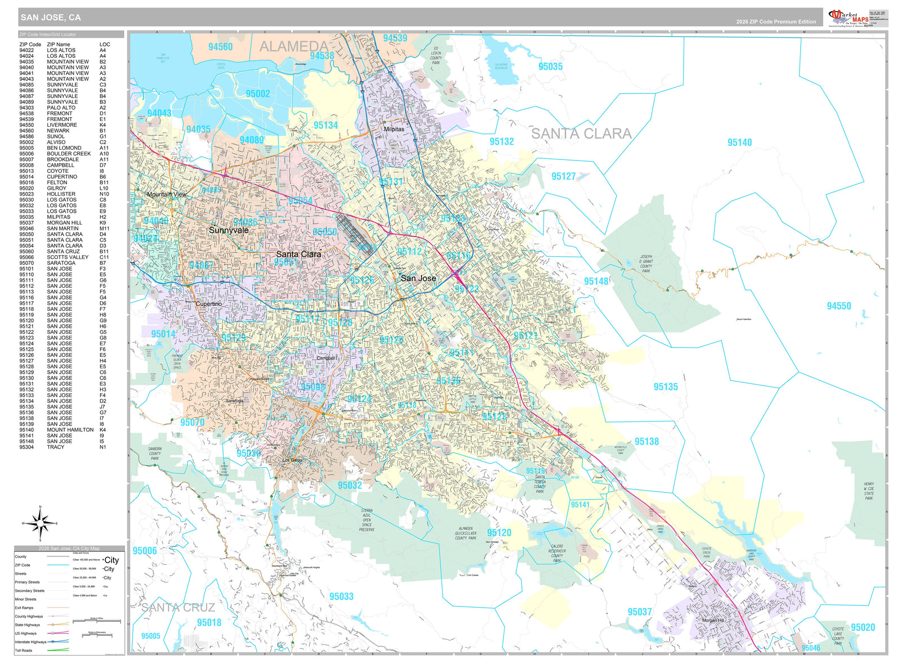The image size is (901, 664).
Task: Click ZIP label 95006 on the map
Action: point(145,551)
